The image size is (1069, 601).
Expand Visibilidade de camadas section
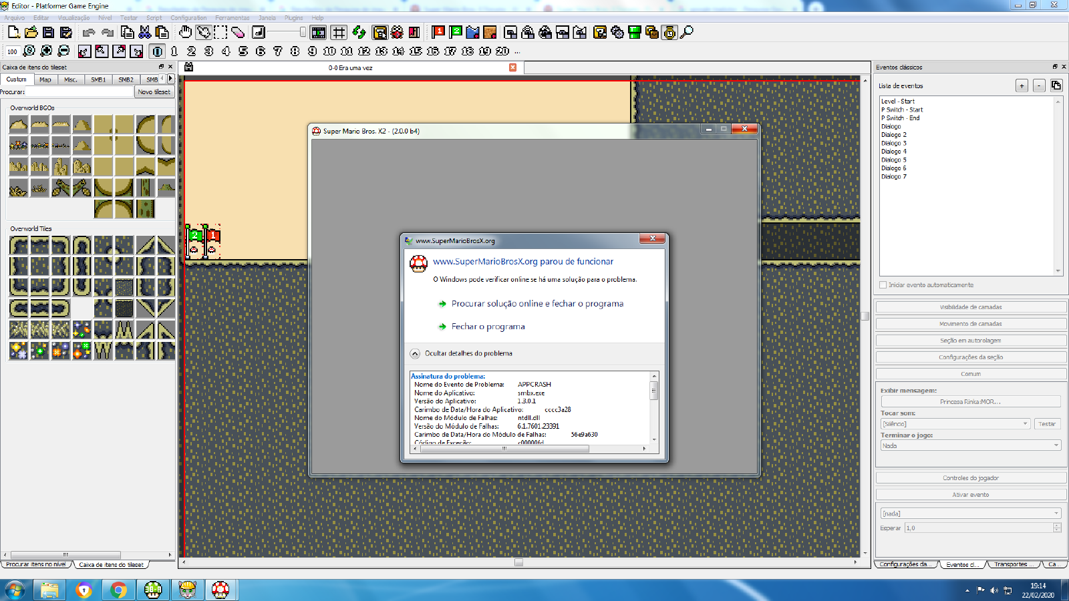(971, 307)
